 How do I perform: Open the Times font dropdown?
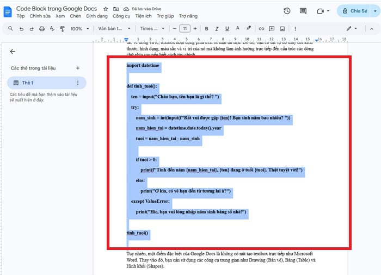(152, 29)
